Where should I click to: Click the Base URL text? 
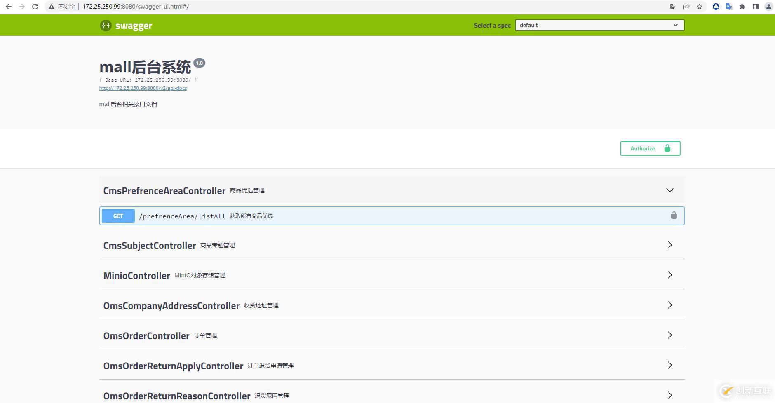(x=148, y=80)
